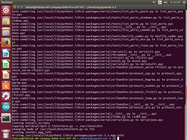The width and height of the screenshot is (187, 140).
Task: Open the En keyboard layout indicator
Action: [x=160, y=2]
